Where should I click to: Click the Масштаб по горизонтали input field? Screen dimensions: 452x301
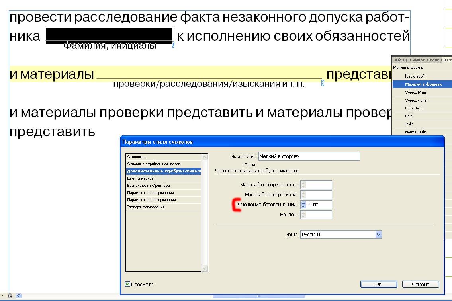tap(319, 185)
